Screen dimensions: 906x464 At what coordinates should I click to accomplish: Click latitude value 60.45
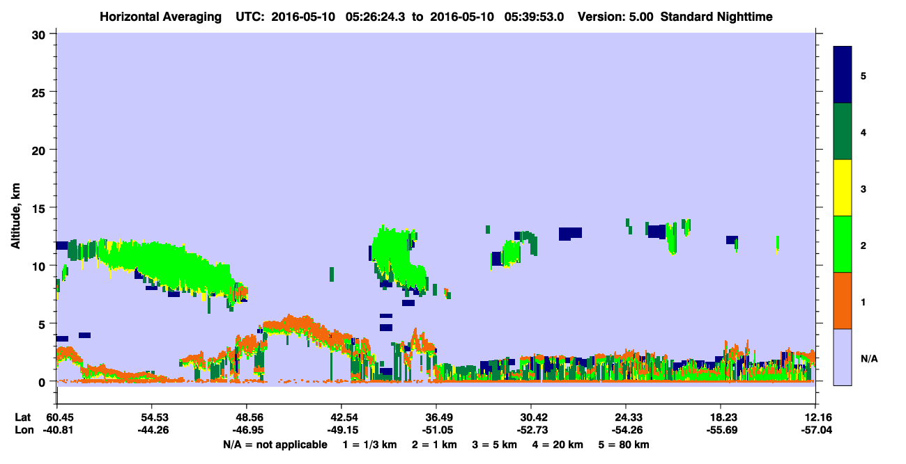point(56,417)
